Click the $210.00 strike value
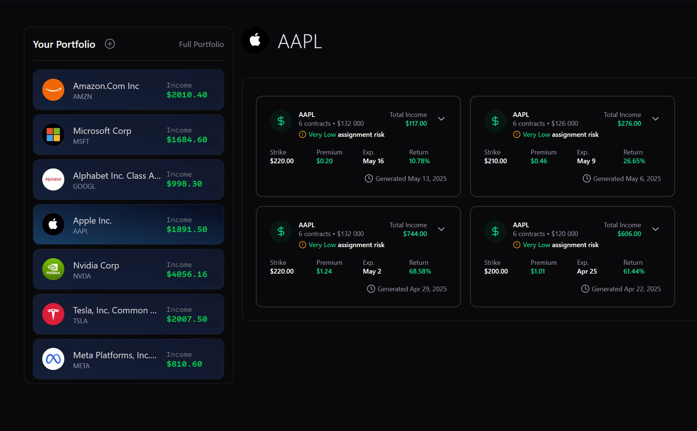This screenshot has width=697, height=431. pos(495,161)
